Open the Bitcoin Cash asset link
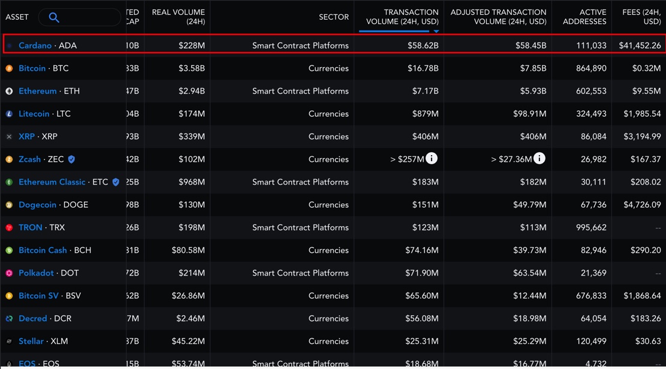The height and width of the screenshot is (369, 666). 43,250
